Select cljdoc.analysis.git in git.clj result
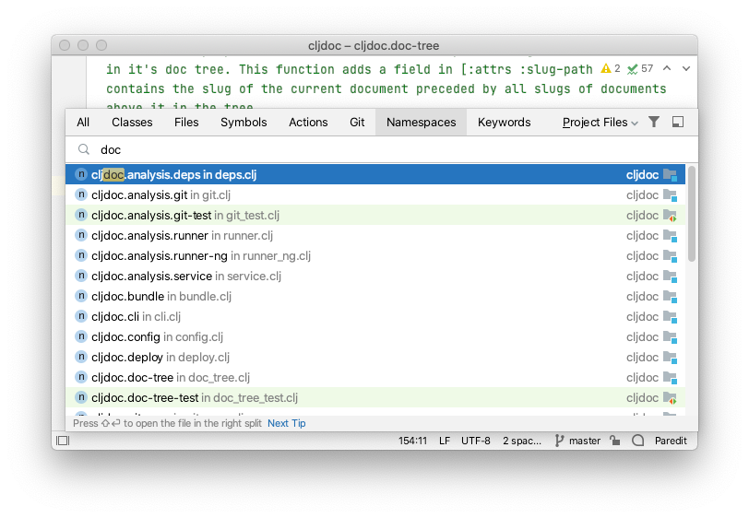This screenshot has width=749, height=518. click(x=375, y=194)
